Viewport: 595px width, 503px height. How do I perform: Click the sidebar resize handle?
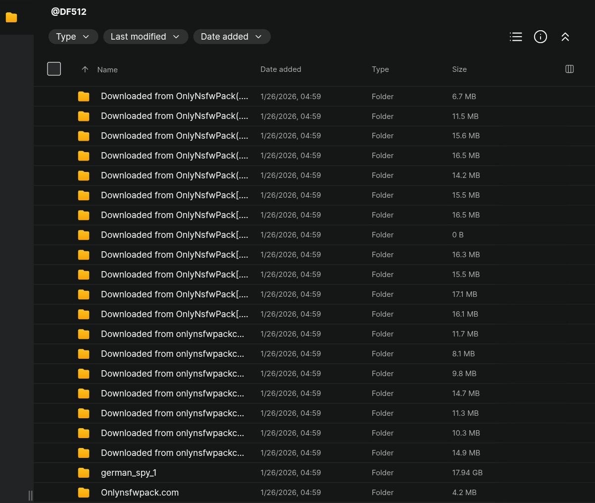(x=30, y=495)
